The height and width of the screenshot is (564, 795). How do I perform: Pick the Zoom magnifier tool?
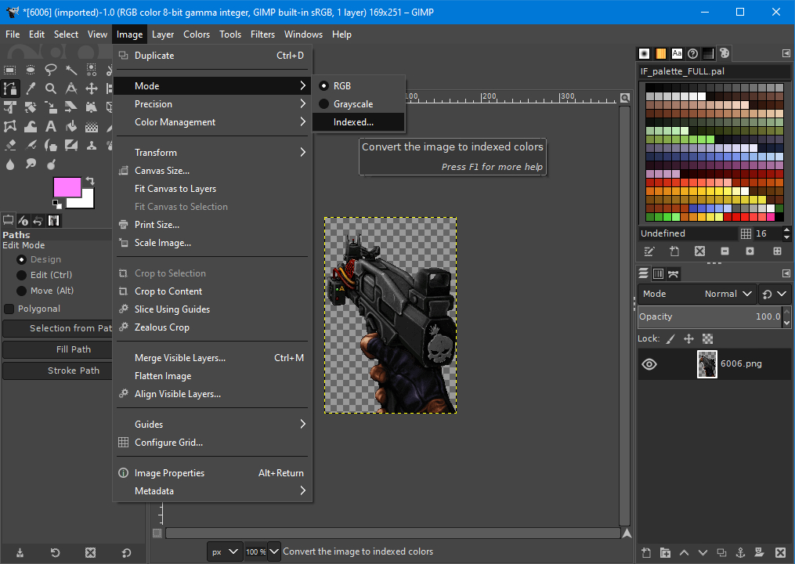point(51,89)
